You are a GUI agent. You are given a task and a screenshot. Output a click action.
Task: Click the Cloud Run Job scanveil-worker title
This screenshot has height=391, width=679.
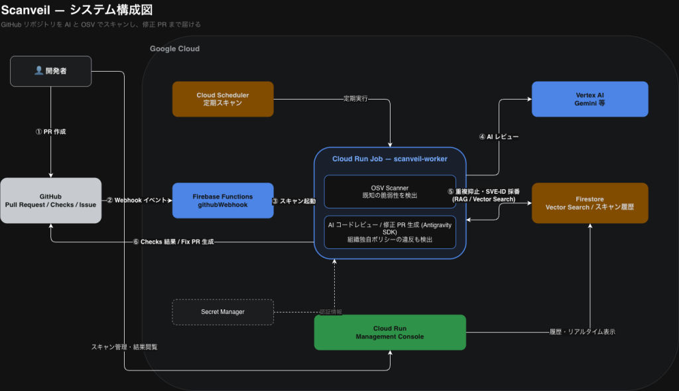[x=390, y=159]
